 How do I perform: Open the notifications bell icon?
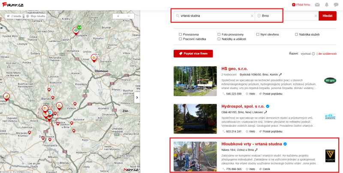click(x=327, y=5)
